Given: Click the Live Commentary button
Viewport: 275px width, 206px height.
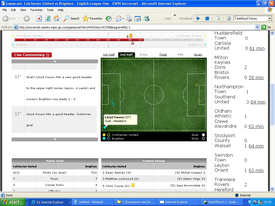Looking at the screenshot, I should pos(32,55).
